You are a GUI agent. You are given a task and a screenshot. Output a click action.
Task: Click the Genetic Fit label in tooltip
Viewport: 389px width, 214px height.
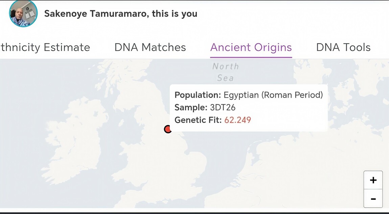198,120
